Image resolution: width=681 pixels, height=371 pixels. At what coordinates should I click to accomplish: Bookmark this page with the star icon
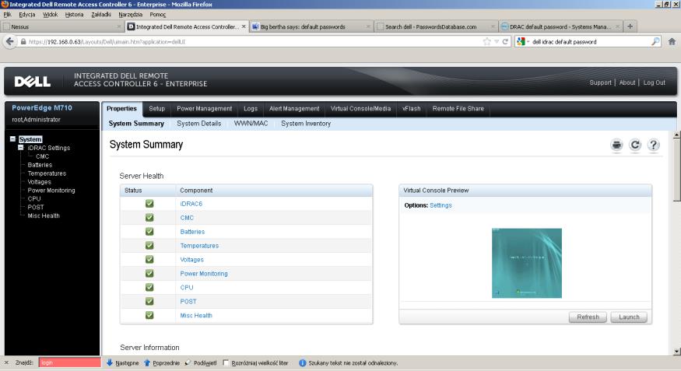click(487, 42)
